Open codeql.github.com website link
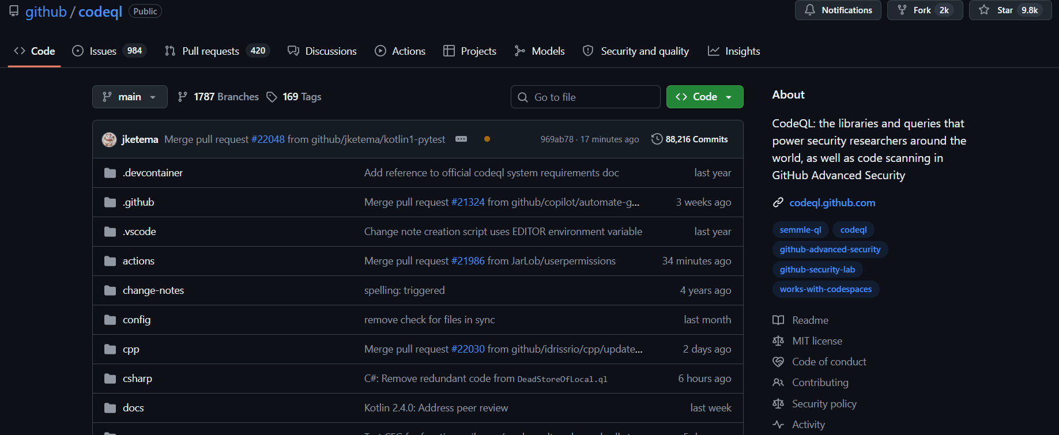The width and height of the screenshot is (1059, 435). tap(832, 203)
